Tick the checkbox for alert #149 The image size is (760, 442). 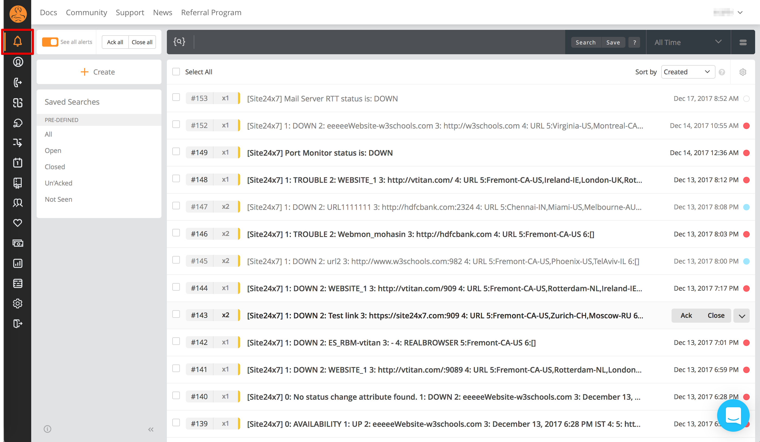click(176, 152)
